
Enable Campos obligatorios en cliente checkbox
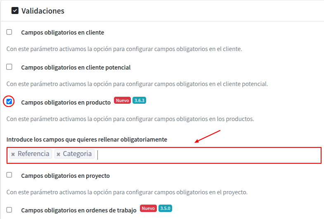click(9, 32)
